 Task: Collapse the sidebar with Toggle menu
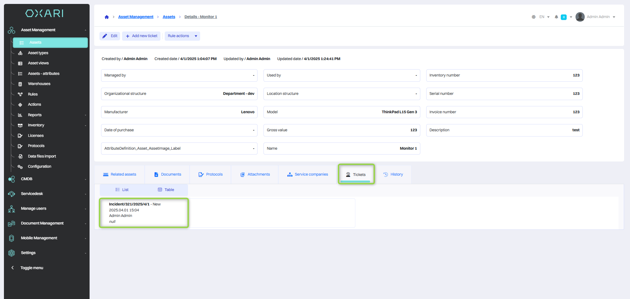(31, 268)
